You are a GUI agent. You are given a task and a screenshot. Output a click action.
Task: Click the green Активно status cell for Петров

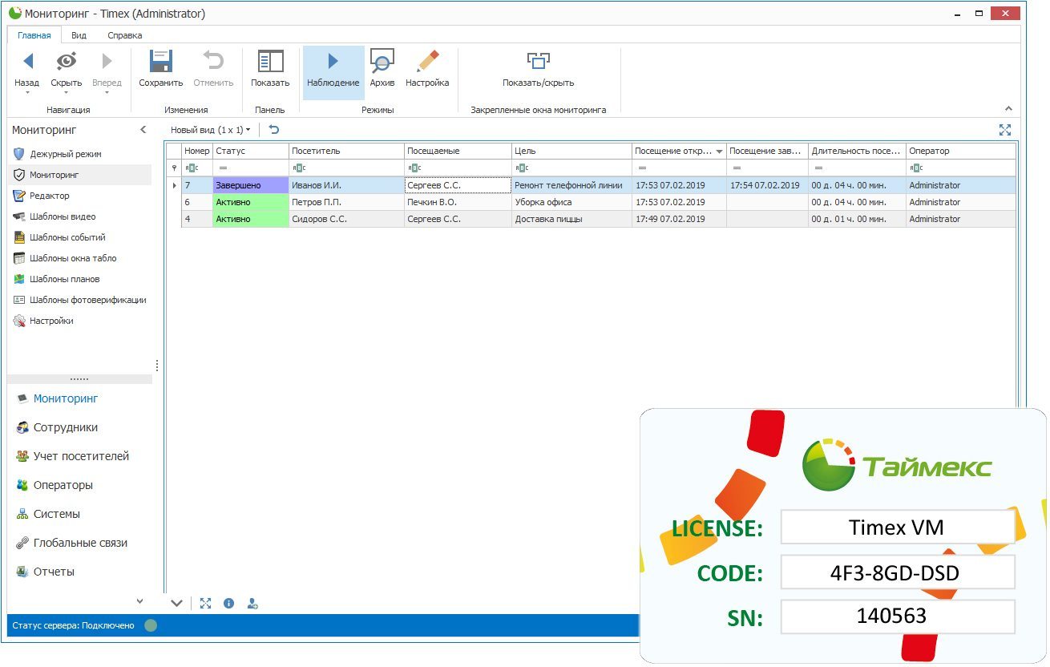250,202
